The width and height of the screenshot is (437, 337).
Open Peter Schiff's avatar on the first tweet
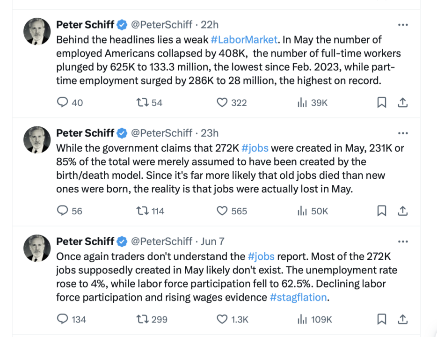pos(37,32)
